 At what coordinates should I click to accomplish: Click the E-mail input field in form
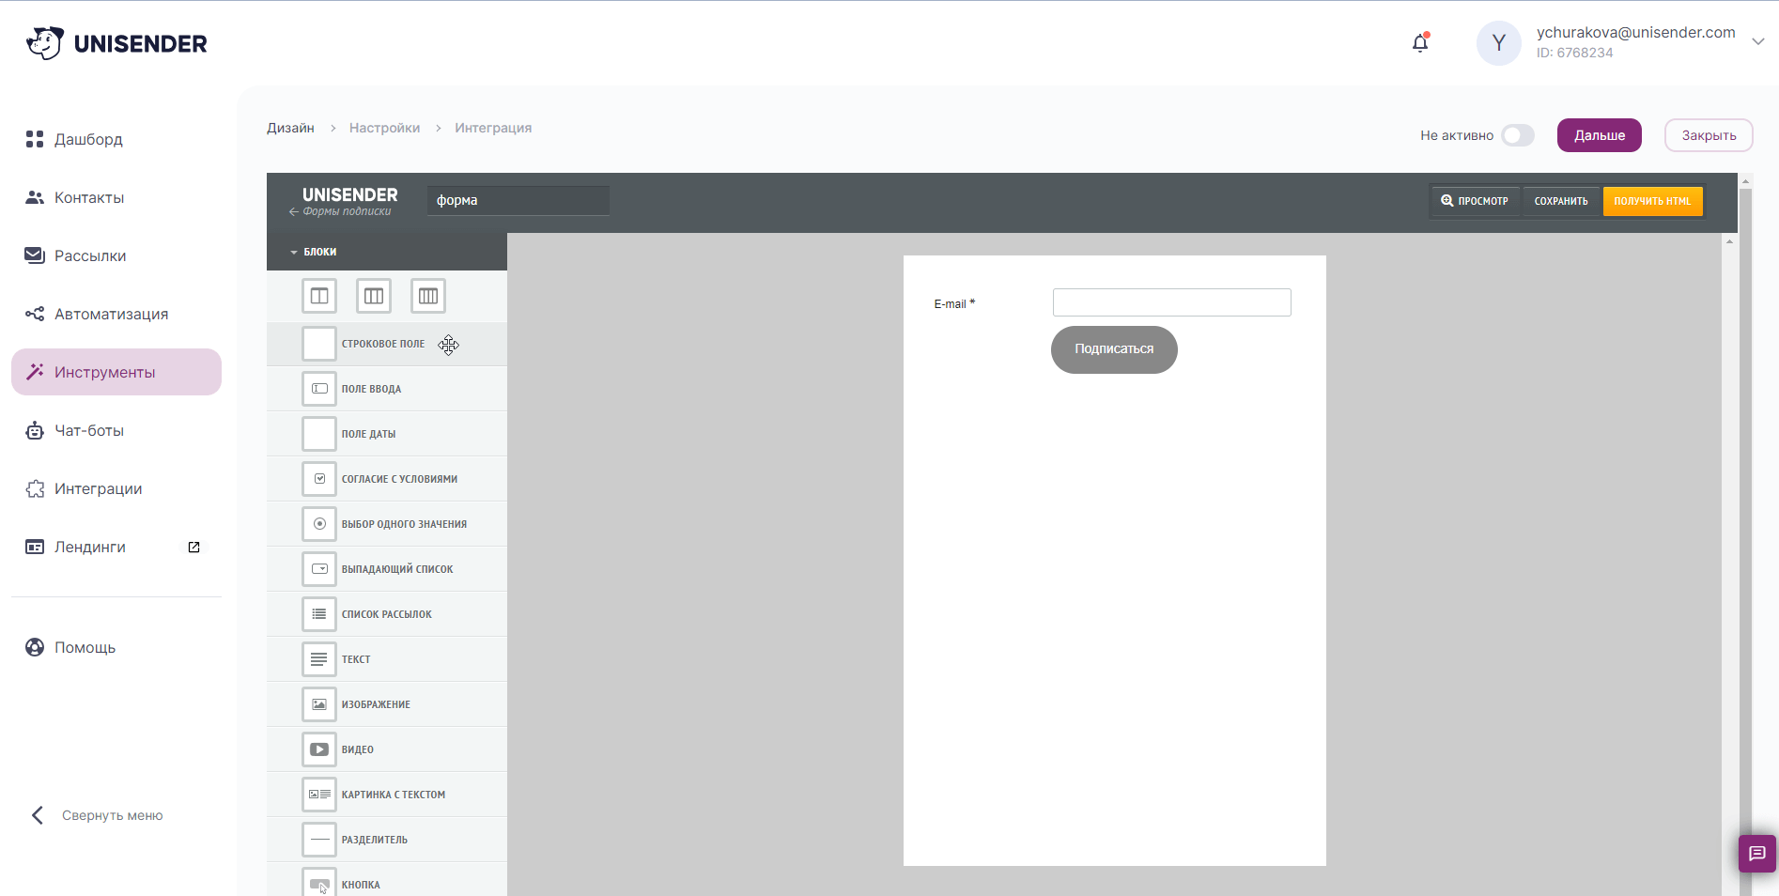(x=1171, y=302)
